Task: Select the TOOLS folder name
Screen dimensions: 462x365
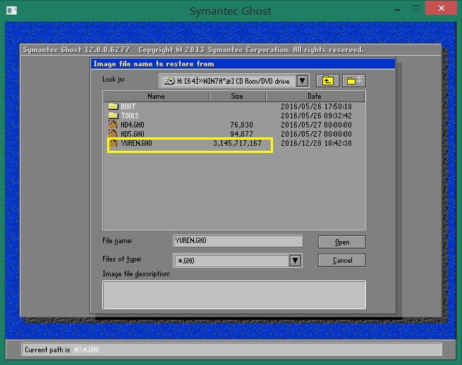Action: click(x=130, y=116)
